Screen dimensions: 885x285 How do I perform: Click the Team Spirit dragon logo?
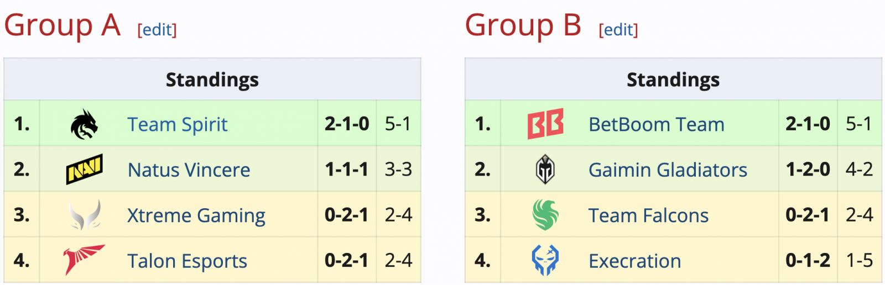(84, 124)
